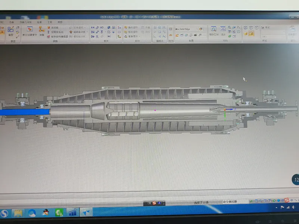Click the Sogou browser icon in taskbar
The height and width of the screenshot is (224, 299).
[5, 213]
